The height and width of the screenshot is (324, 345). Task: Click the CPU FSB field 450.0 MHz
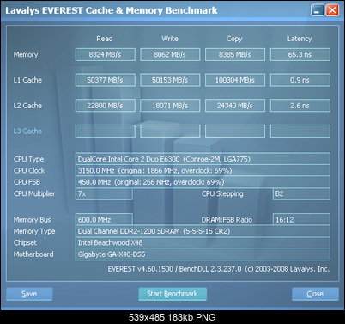(203, 182)
